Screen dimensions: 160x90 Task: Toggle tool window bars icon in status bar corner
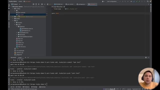tap(9, 89)
